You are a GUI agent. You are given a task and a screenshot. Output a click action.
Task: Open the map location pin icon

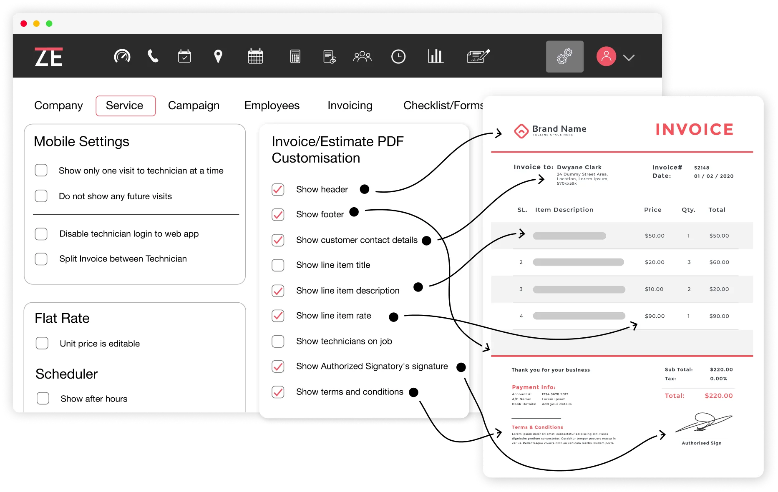coord(218,56)
